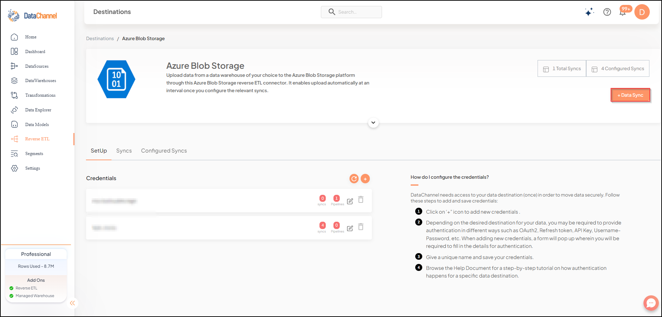Screen dimensions: 662x317
Task: Click the AI sparkle icon
Action: coord(589,12)
